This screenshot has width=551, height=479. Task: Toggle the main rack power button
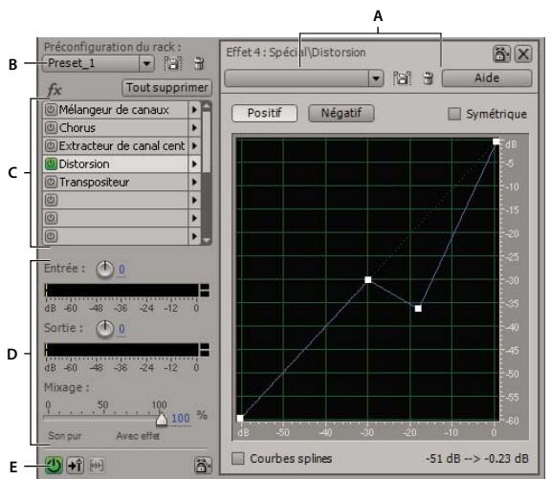click(54, 466)
